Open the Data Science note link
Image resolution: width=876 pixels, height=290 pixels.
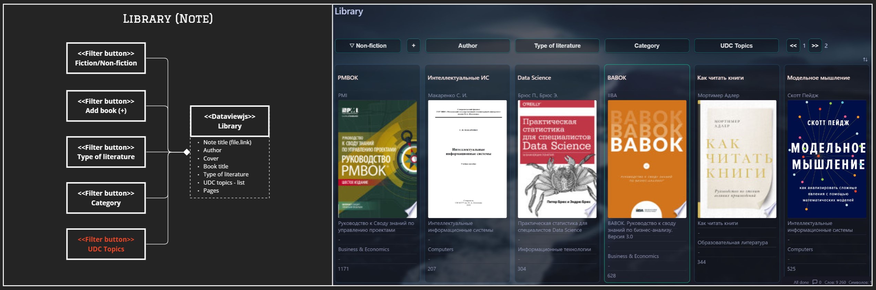coord(534,78)
